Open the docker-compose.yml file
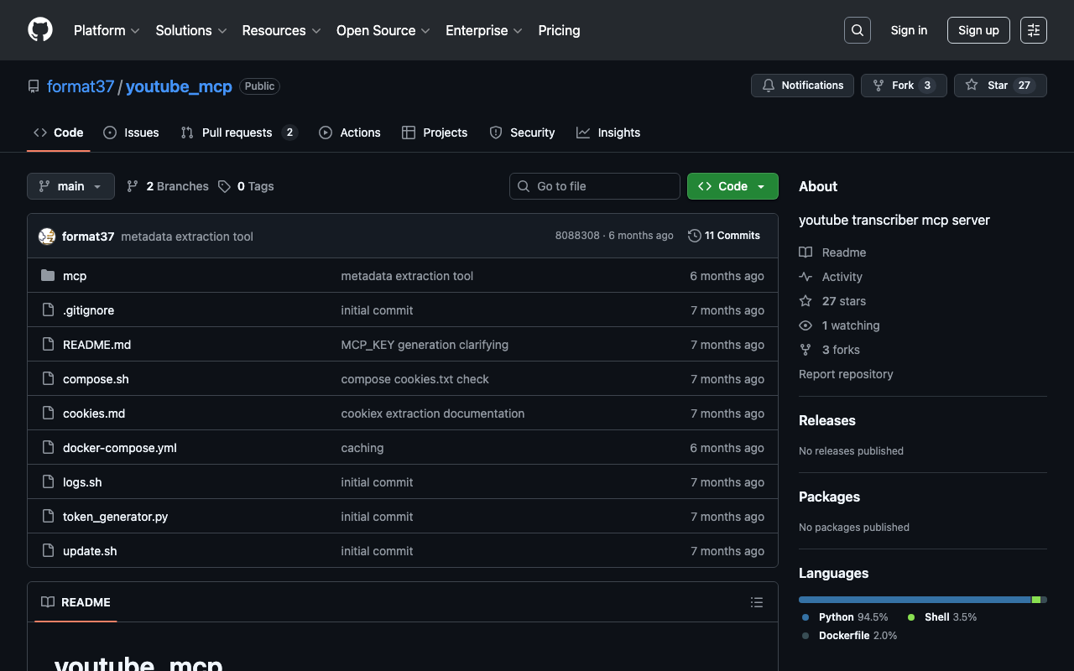 click(119, 448)
